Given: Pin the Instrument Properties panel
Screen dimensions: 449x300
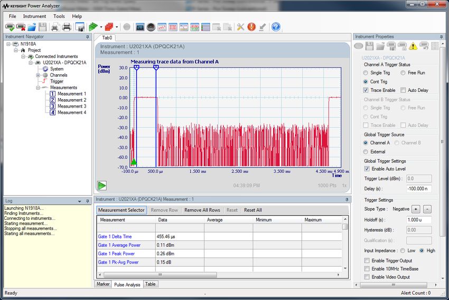Looking at the screenshot, I should click(x=441, y=37).
